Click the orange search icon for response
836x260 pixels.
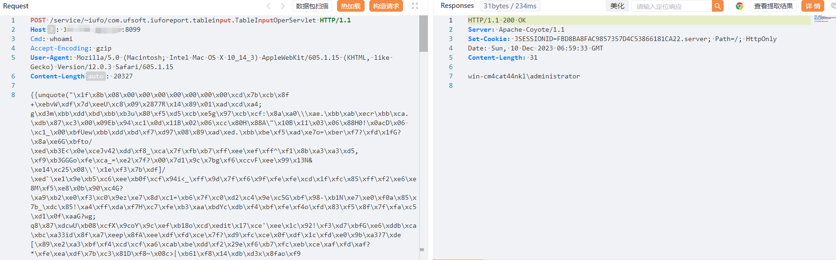[718, 6]
